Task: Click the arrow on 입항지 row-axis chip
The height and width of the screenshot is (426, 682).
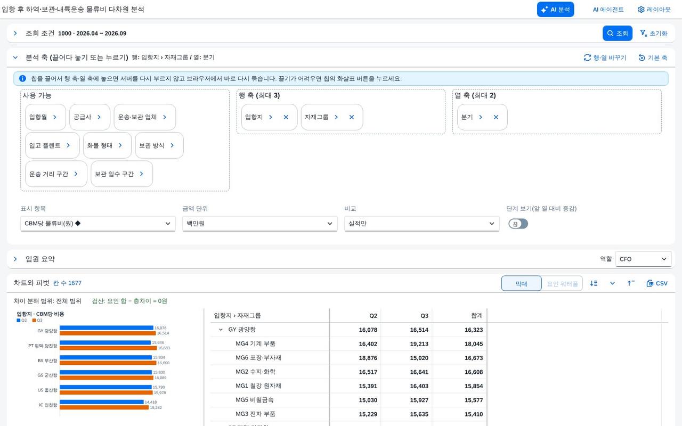Action: 271,117
